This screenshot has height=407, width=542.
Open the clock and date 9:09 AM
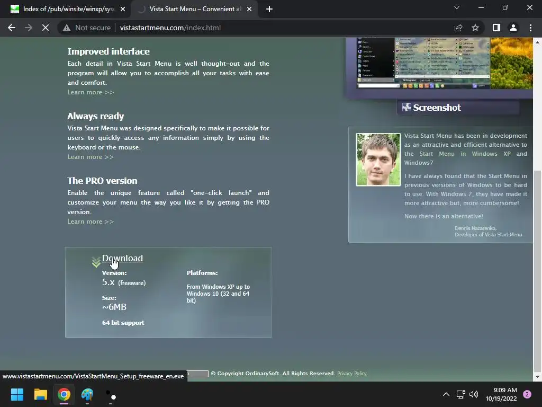point(501,394)
